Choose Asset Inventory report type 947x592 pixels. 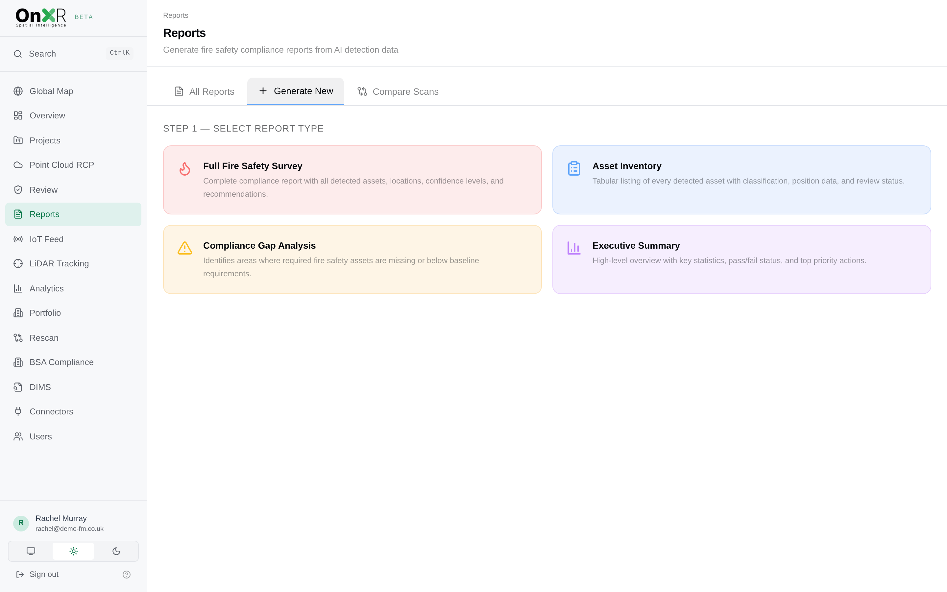(x=741, y=180)
